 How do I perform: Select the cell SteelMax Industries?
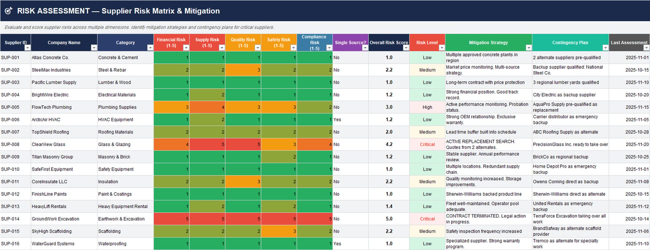(x=64, y=70)
